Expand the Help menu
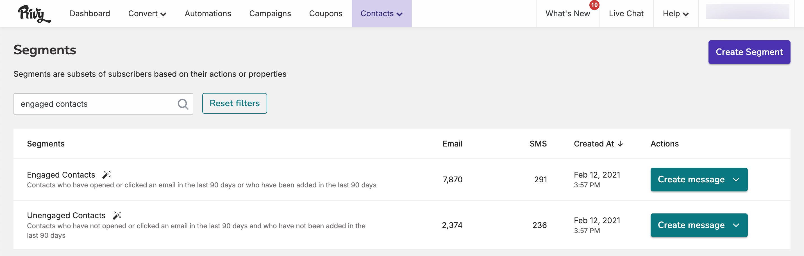Screen dimensions: 804x256 point(675,14)
